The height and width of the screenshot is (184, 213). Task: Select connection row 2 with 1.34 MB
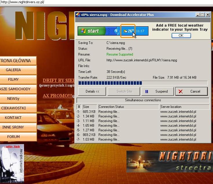[x=143, y=116]
